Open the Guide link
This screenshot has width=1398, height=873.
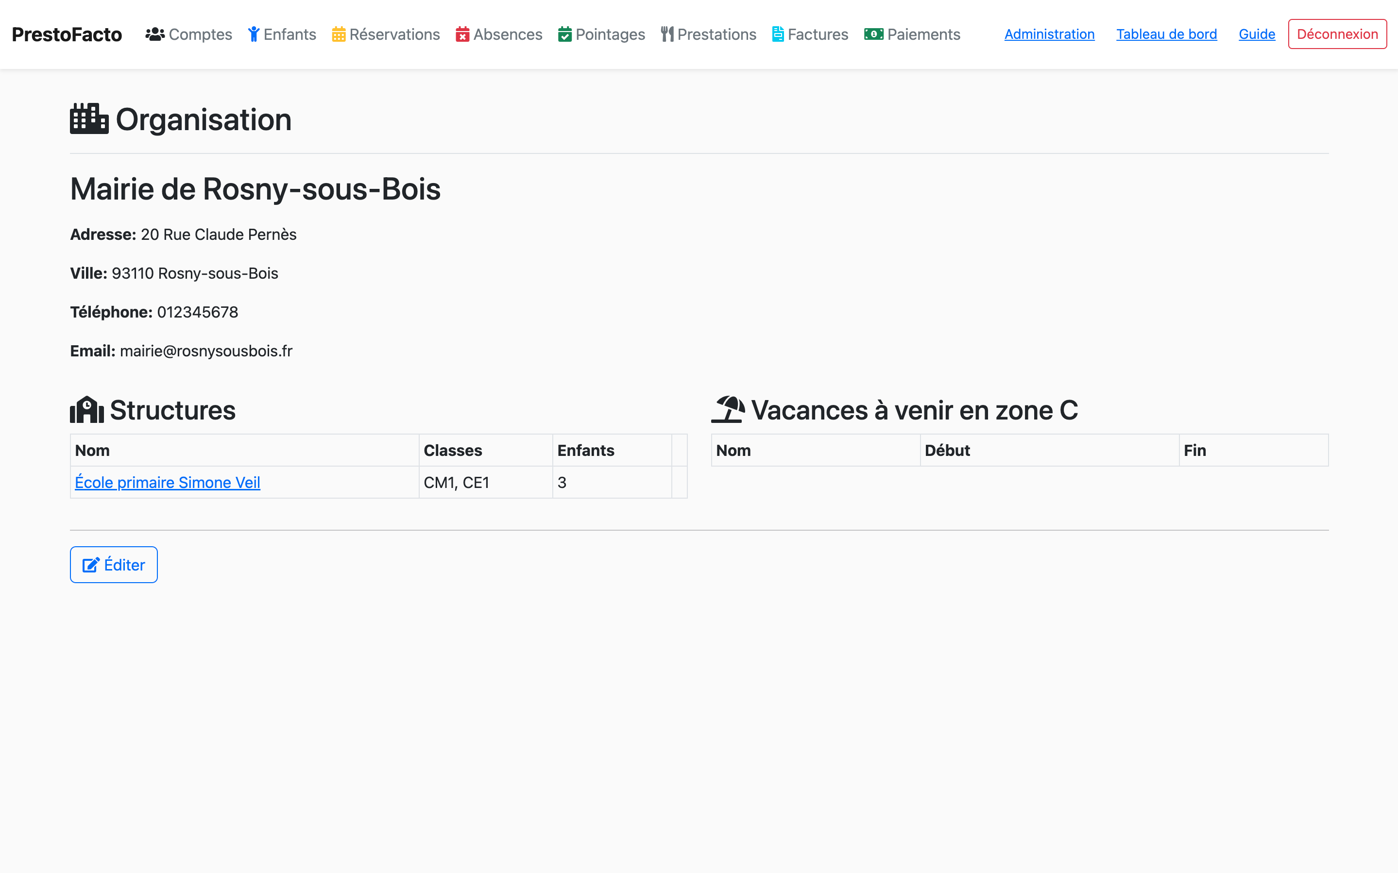tap(1257, 34)
